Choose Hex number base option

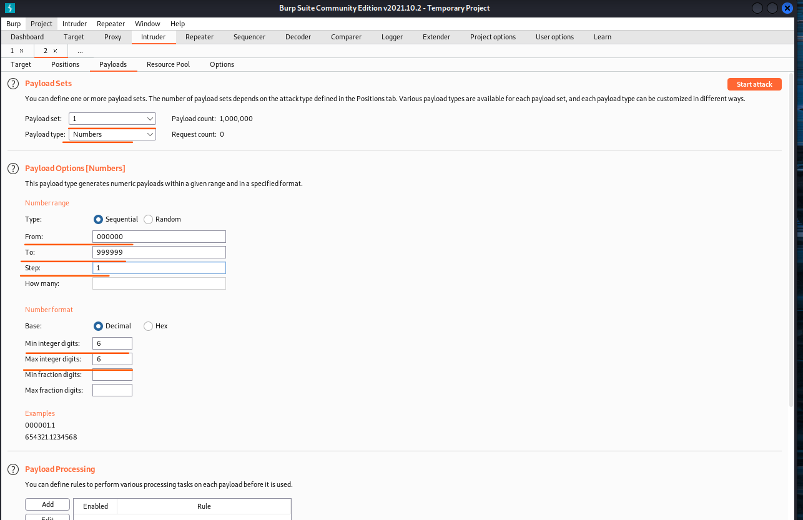[148, 326]
